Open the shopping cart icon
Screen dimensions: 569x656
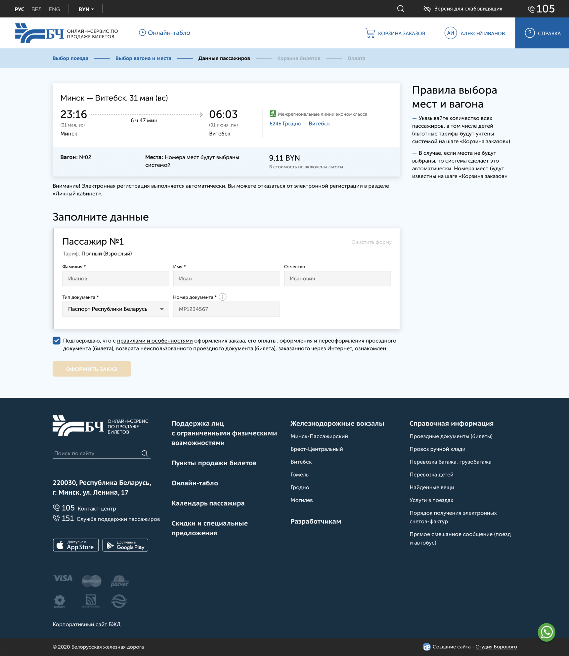click(x=370, y=33)
